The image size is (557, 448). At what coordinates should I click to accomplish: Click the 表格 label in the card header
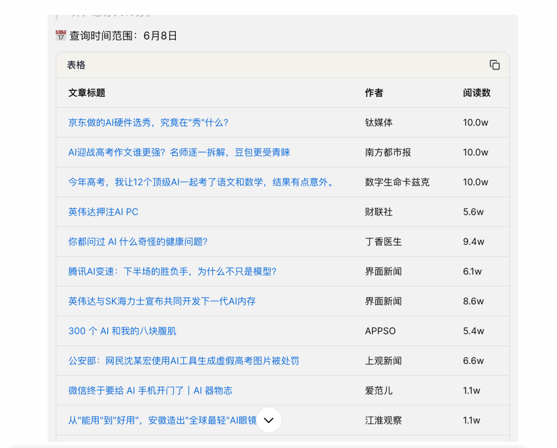(76, 65)
